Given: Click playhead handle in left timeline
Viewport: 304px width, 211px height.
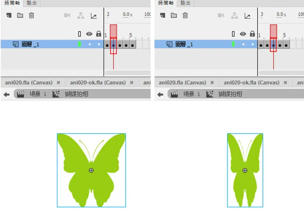Looking at the screenshot, I should click(113, 31).
